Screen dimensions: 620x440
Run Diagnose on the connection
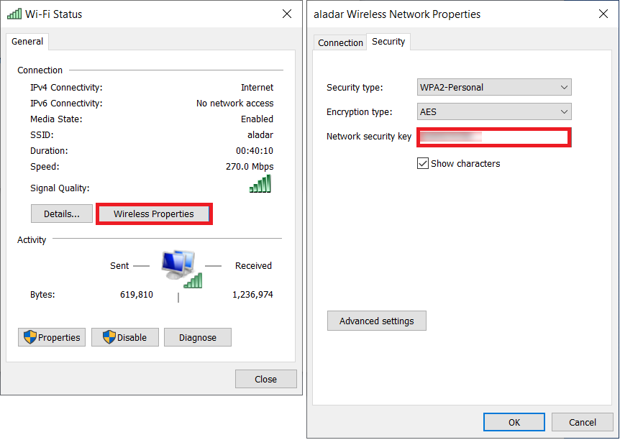pos(198,337)
